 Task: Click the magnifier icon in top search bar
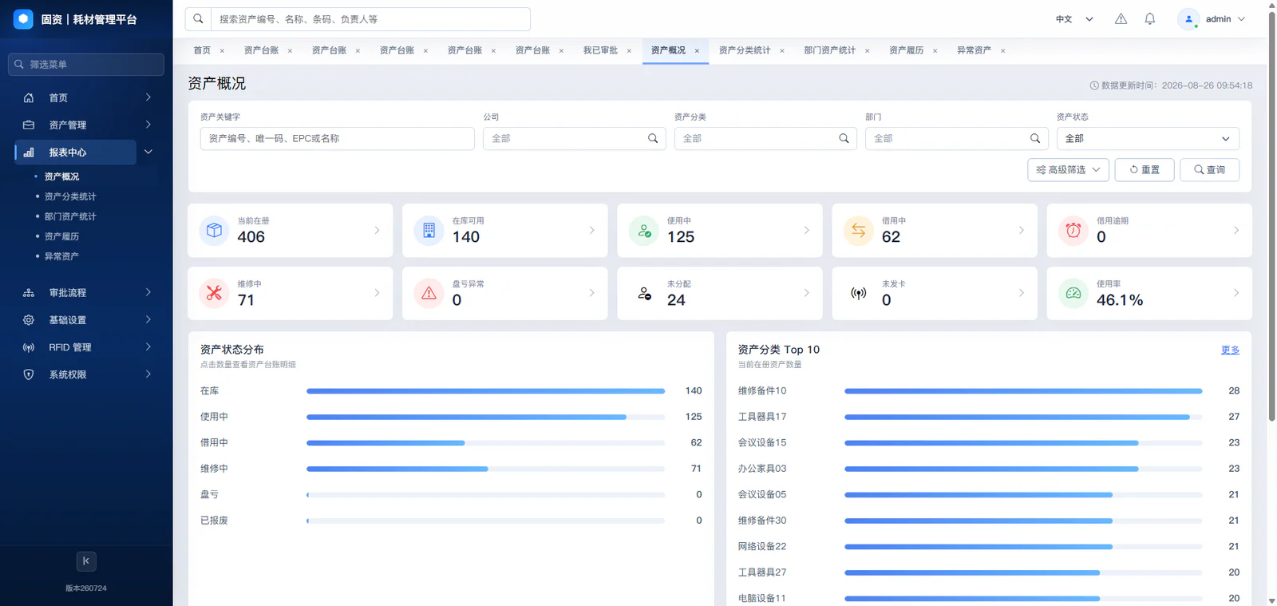(x=198, y=18)
